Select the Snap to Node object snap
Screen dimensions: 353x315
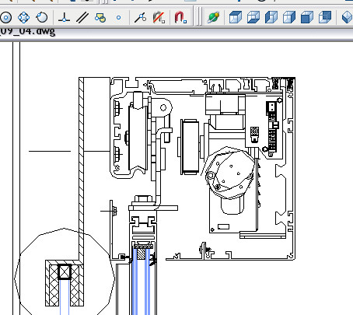pyautogui.click(x=118, y=18)
